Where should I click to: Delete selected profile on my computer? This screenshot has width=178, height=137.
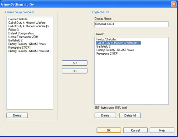coord(17,115)
